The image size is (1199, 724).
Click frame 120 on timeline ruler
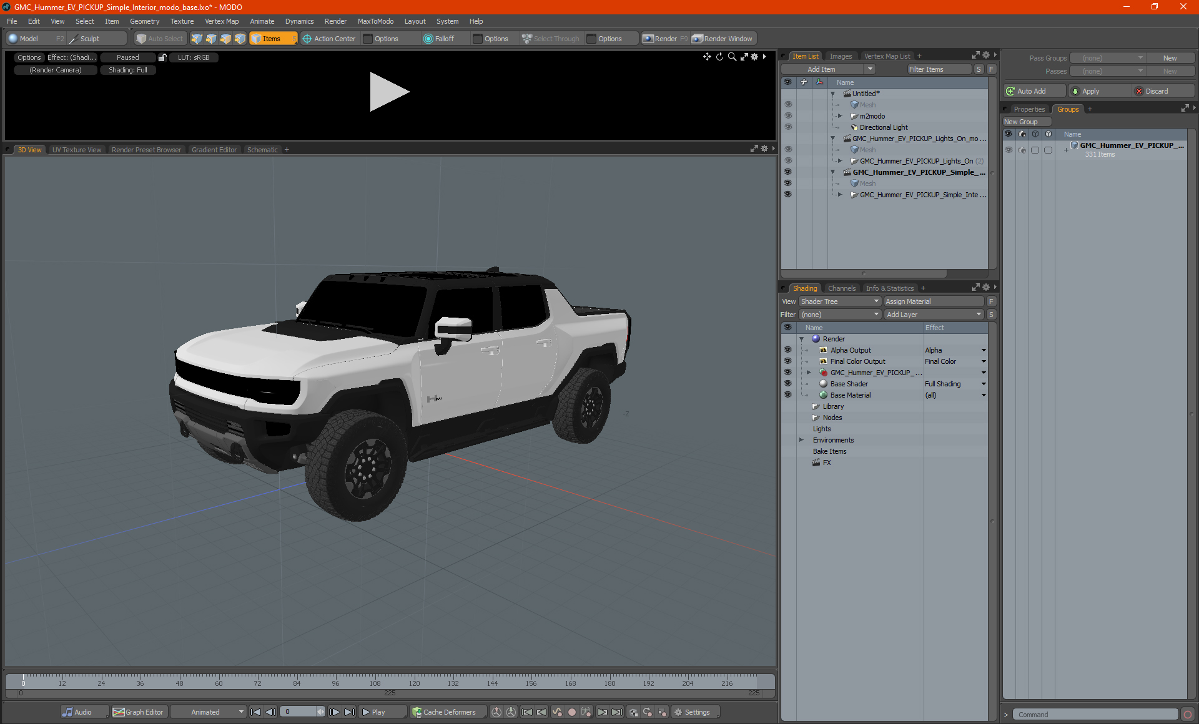[414, 683]
